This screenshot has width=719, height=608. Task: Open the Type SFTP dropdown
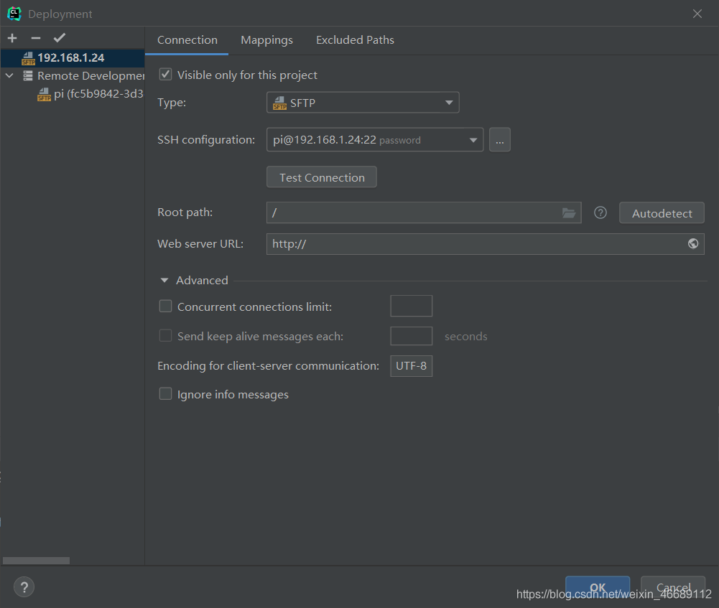pyautogui.click(x=363, y=103)
